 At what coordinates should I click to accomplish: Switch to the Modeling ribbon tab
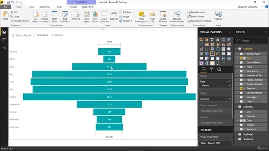click(45, 7)
